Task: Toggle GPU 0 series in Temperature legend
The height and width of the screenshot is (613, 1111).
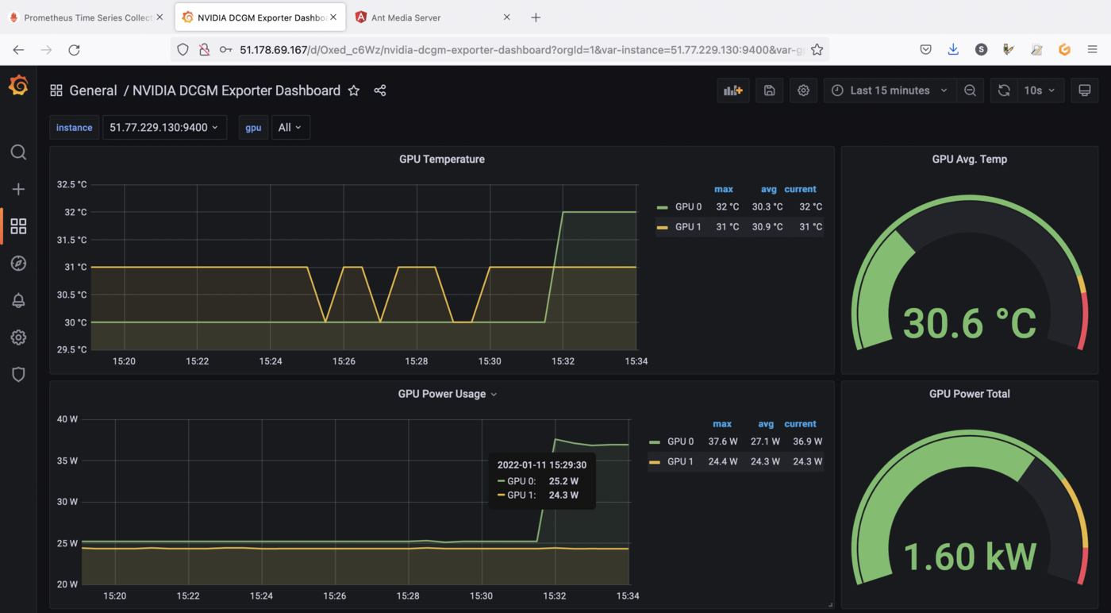Action: 687,206
